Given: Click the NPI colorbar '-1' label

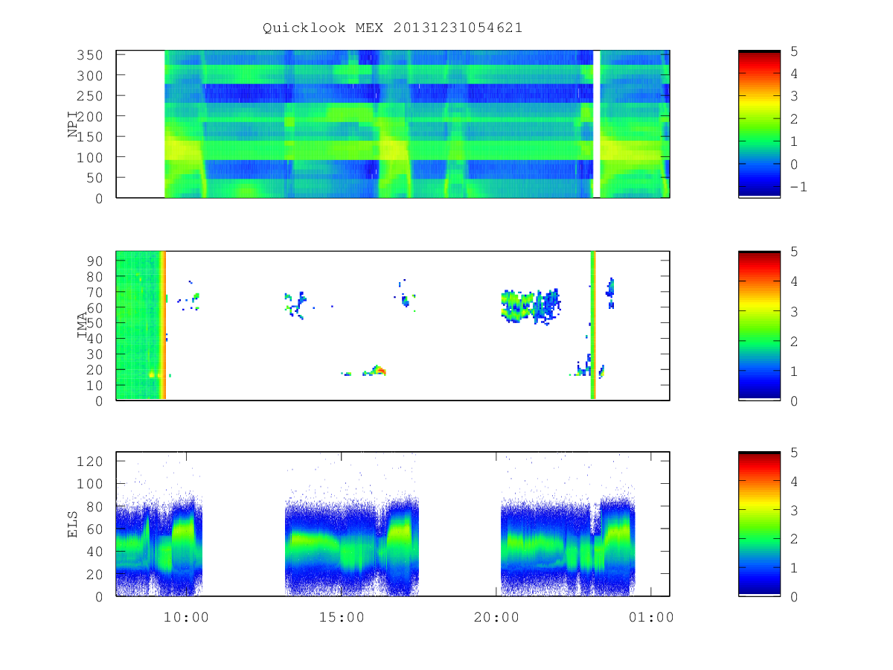Looking at the screenshot, I should coord(798,187).
